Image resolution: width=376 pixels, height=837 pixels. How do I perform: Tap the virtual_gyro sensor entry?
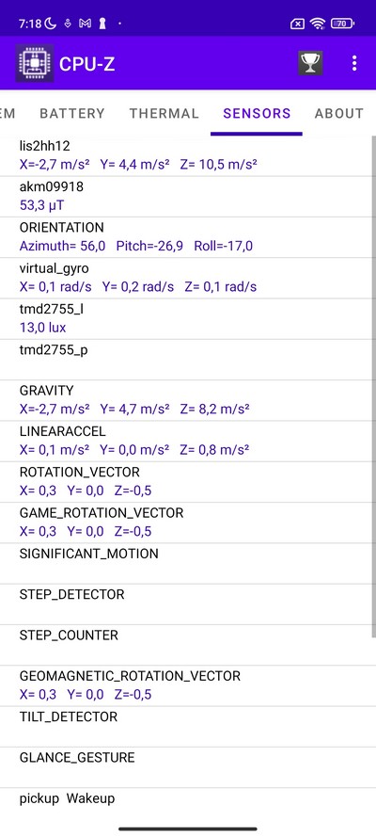tap(186, 278)
